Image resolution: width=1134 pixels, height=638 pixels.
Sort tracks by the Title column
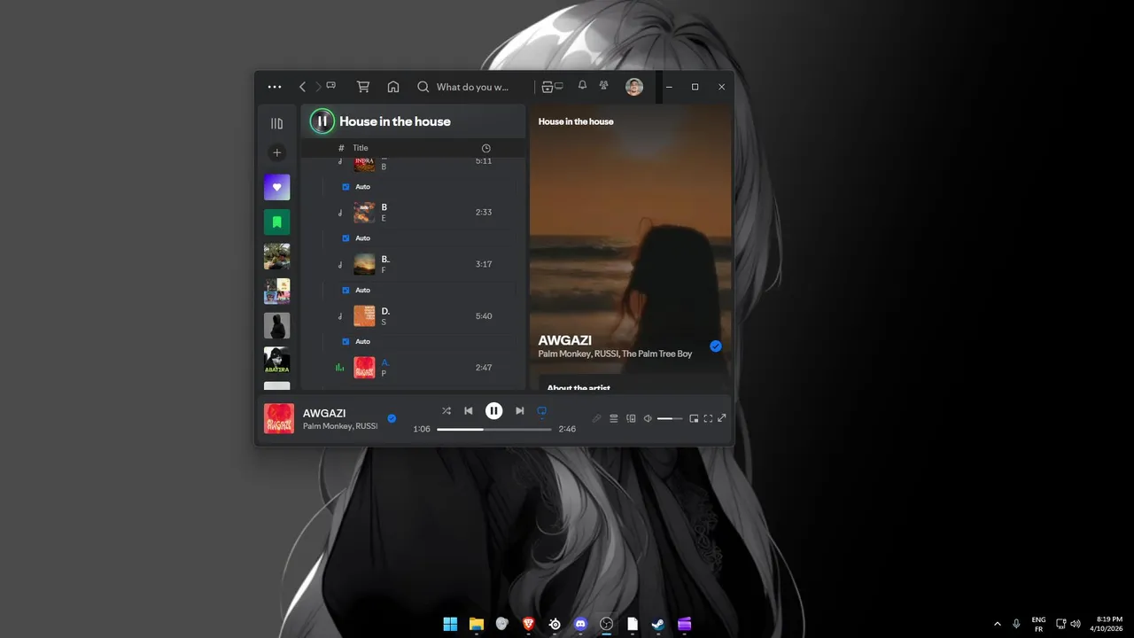[x=360, y=148]
